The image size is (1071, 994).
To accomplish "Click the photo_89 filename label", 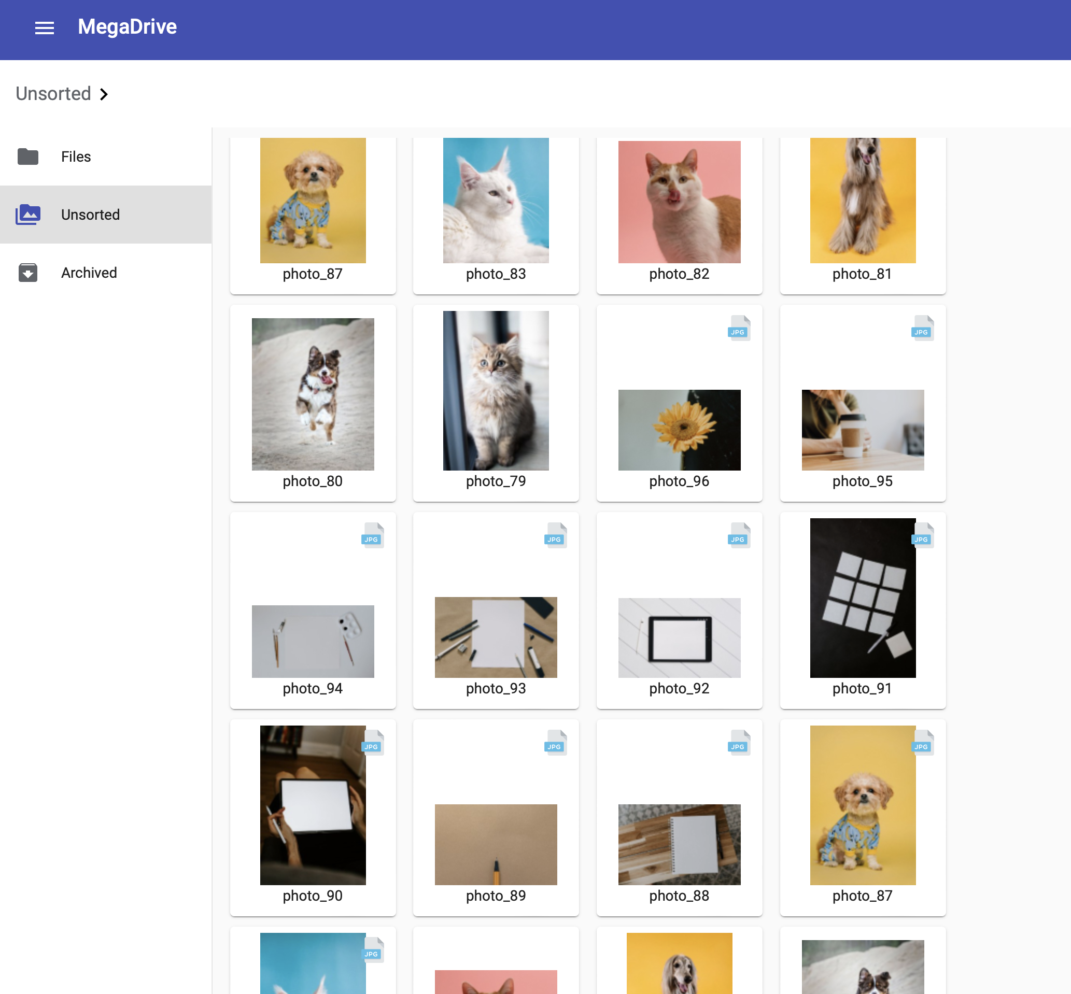I will [496, 896].
